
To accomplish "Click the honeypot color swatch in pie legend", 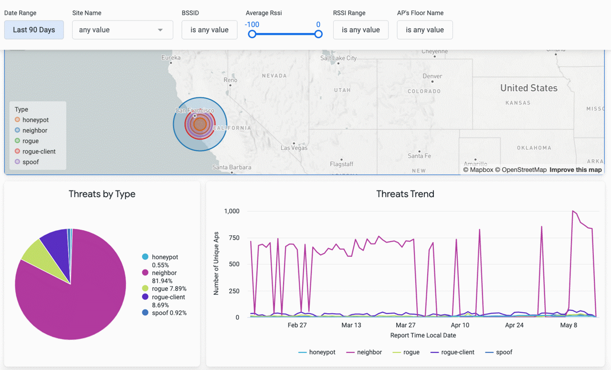I will click(x=146, y=257).
